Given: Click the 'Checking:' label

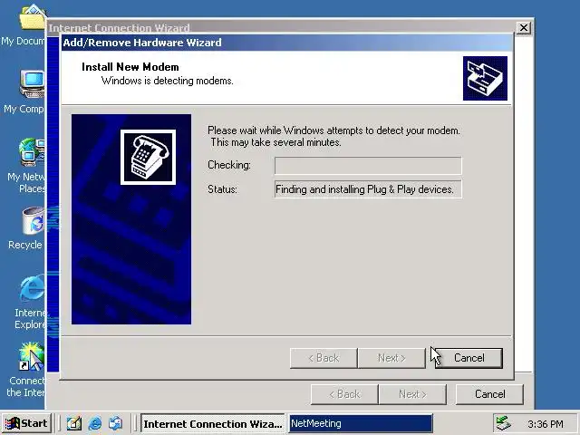Looking at the screenshot, I should tap(229, 165).
